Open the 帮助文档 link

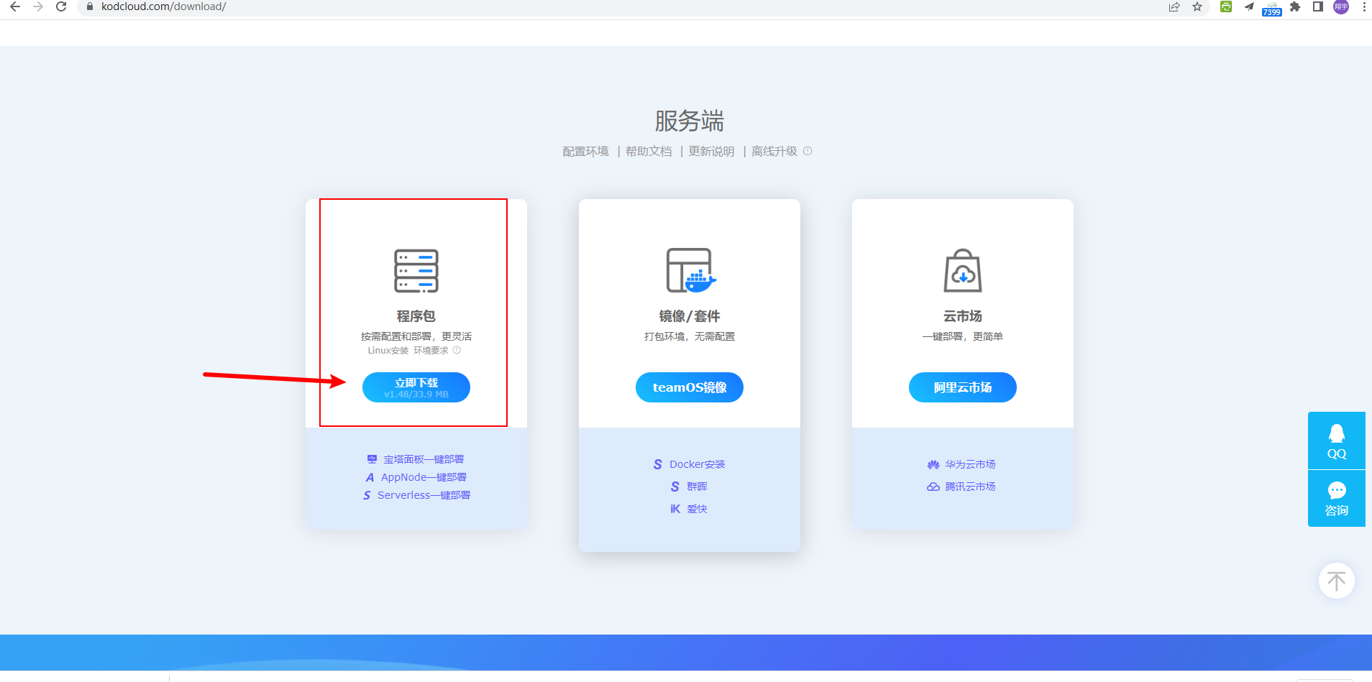(x=649, y=152)
